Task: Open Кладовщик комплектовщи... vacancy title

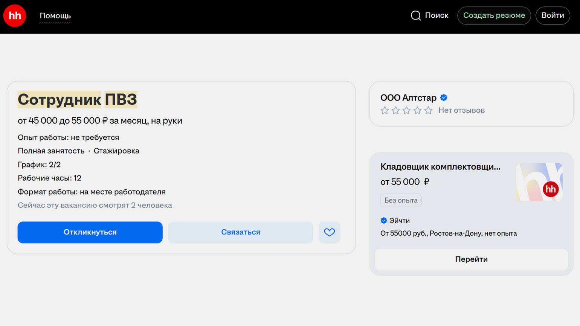Action: (440, 167)
